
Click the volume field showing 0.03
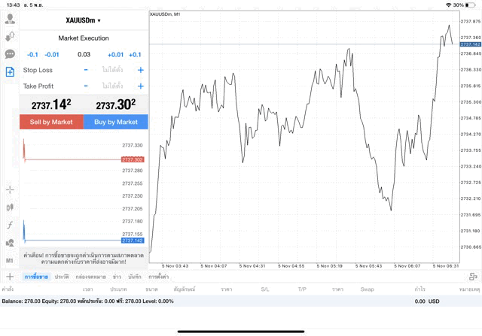pyautogui.click(x=84, y=54)
